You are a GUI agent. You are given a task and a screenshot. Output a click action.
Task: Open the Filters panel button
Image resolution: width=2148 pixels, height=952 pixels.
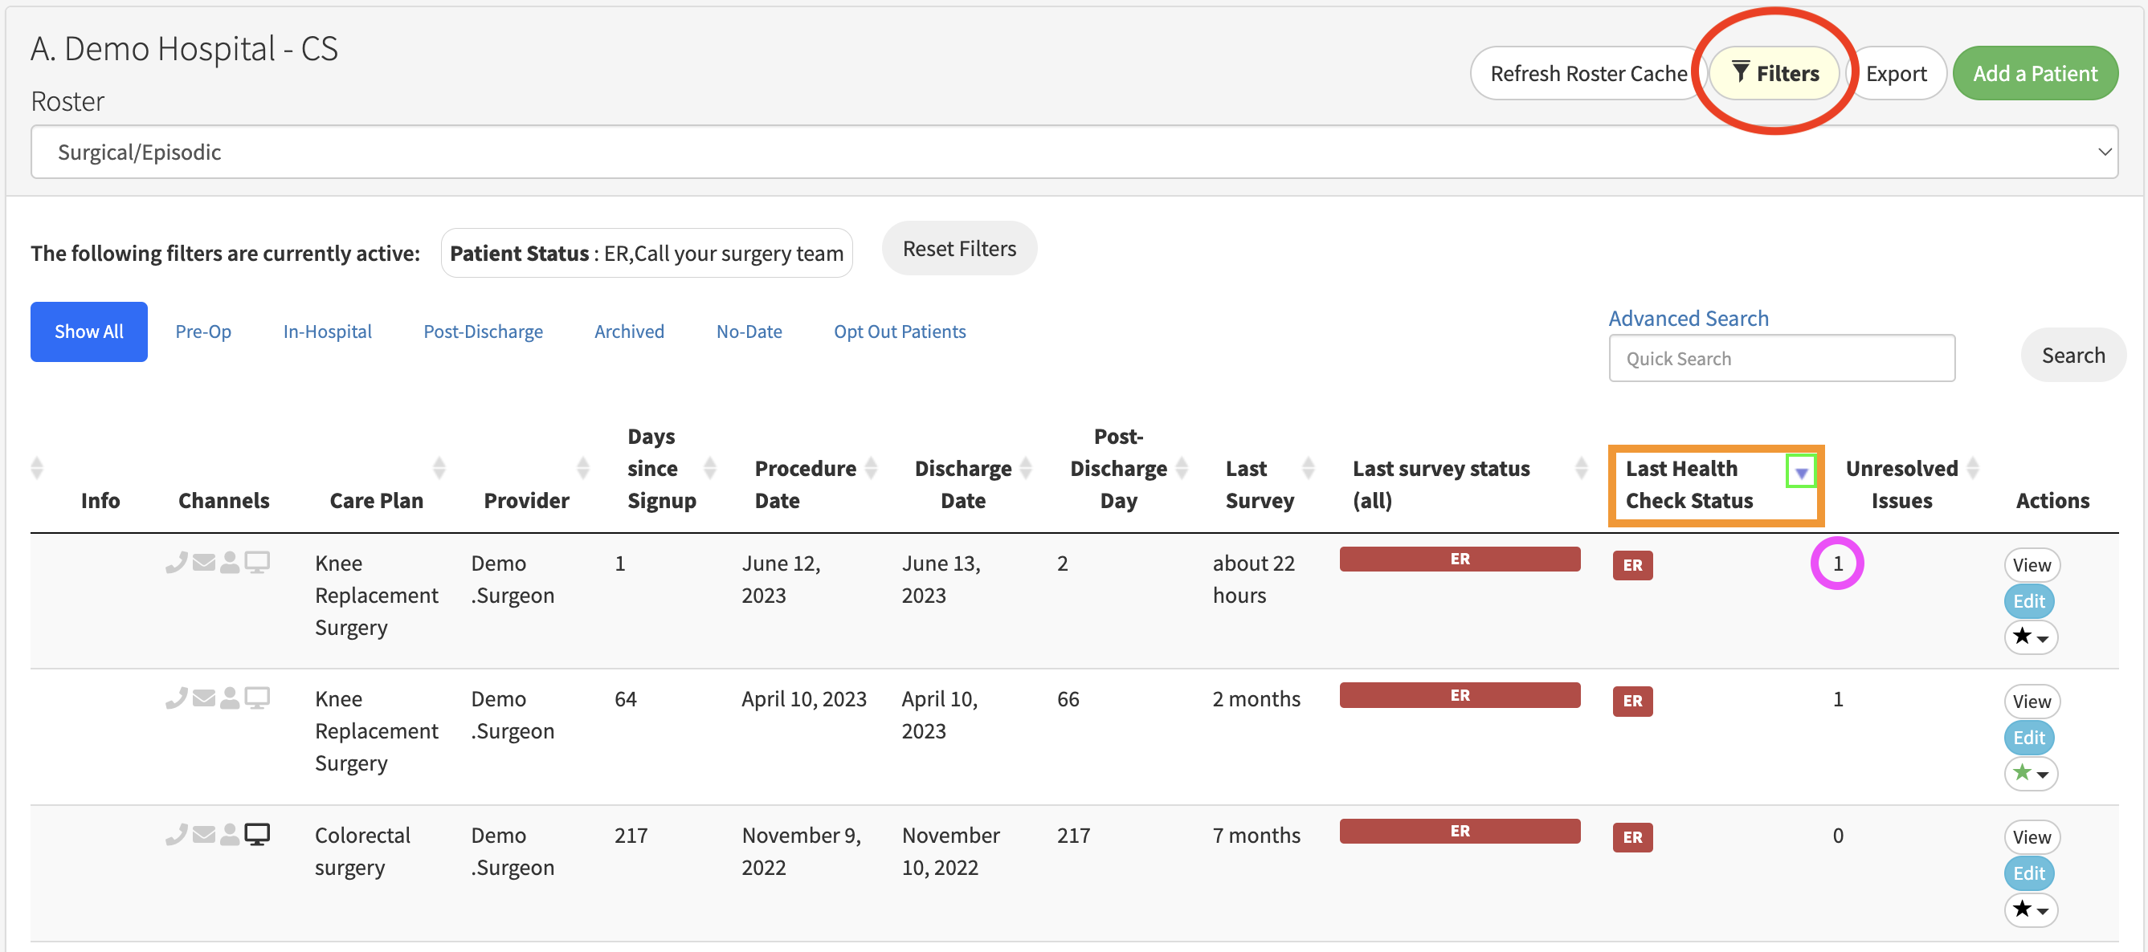pyautogui.click(x=1774, y=73)
